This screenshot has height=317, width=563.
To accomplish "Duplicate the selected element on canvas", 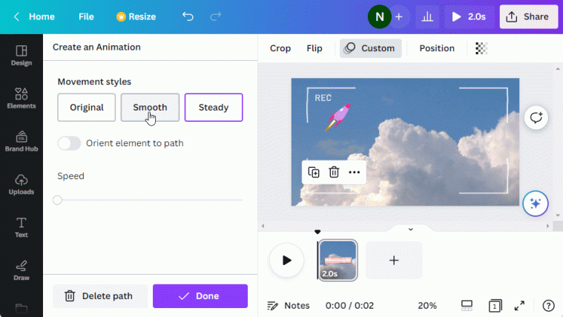I will point(314,172).
